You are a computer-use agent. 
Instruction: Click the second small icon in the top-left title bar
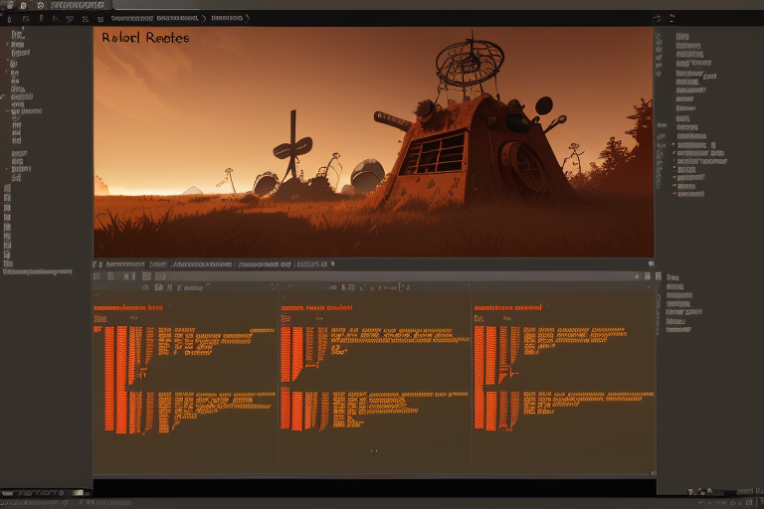click(22, 5)
